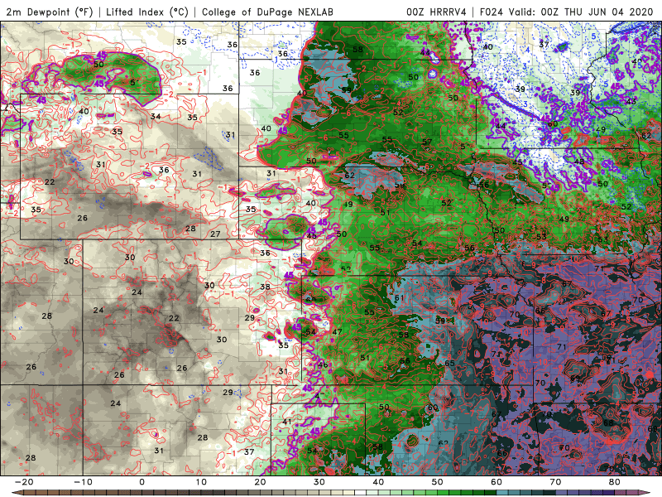This screenshot has width=662, height=497.
Task: Click the 0 label on color scale
Action: pyautogui.click(x=142, y=482)
